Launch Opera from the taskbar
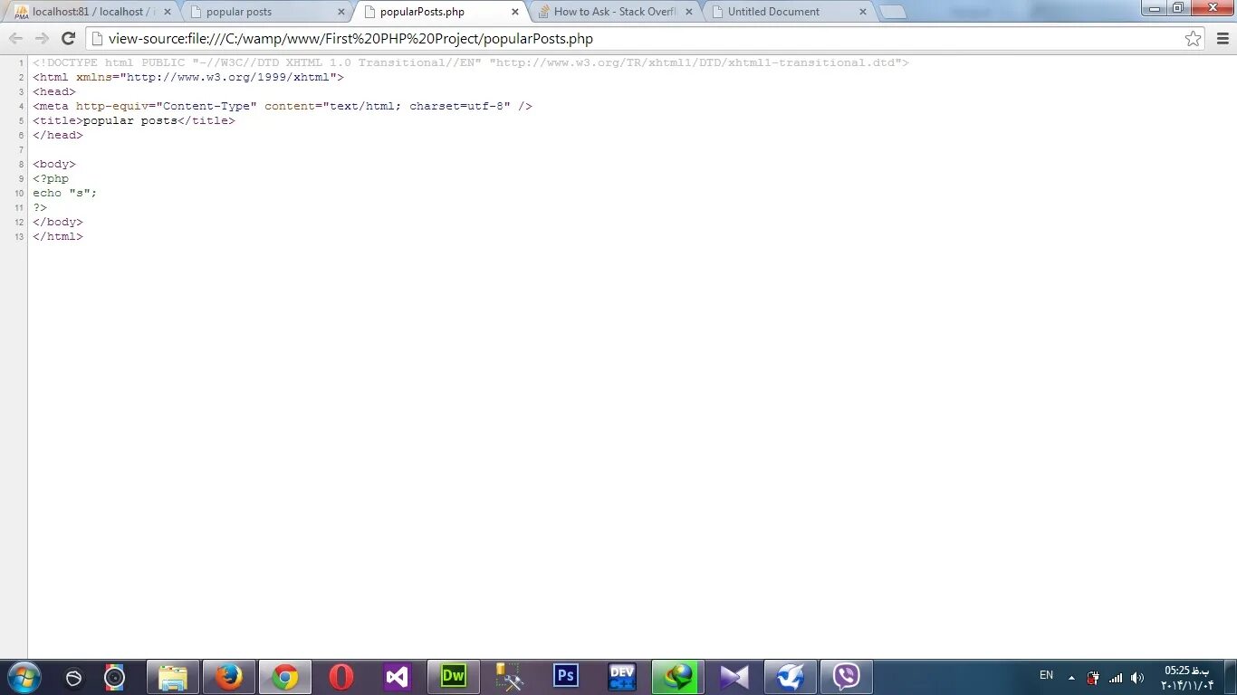This screenshot has width=1237, height=695. pyautogui.click(x=341, y=677)
